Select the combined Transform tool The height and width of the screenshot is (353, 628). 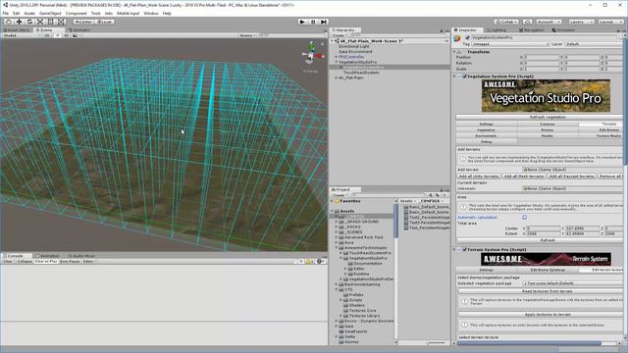(61, 22)
